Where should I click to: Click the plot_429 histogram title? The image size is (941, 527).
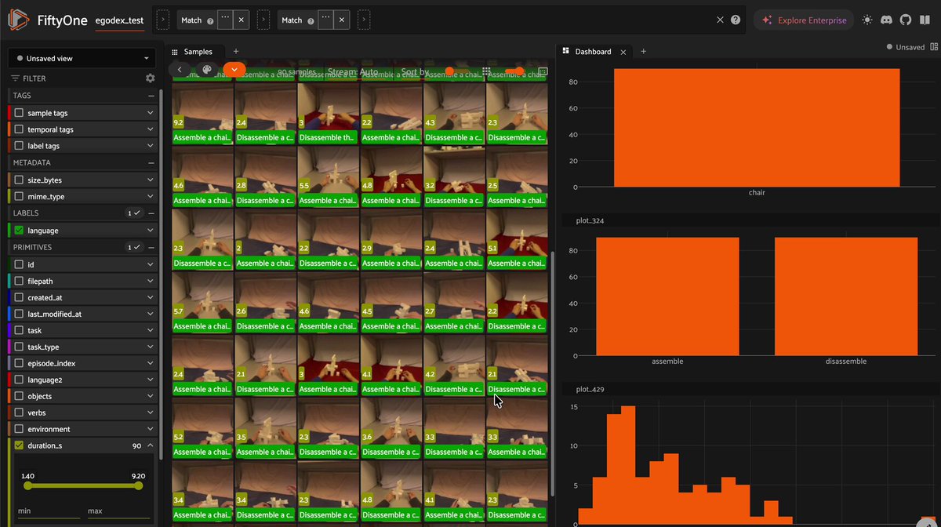point(590,389)
